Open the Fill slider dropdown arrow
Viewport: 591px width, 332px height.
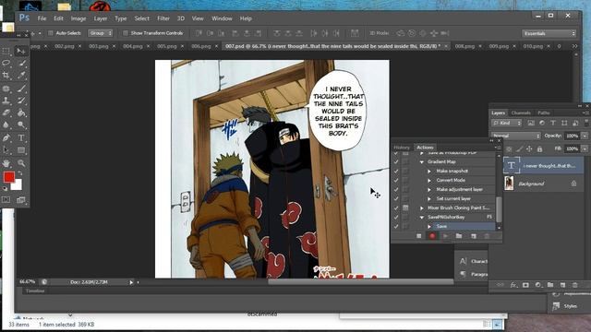[585, 149]
